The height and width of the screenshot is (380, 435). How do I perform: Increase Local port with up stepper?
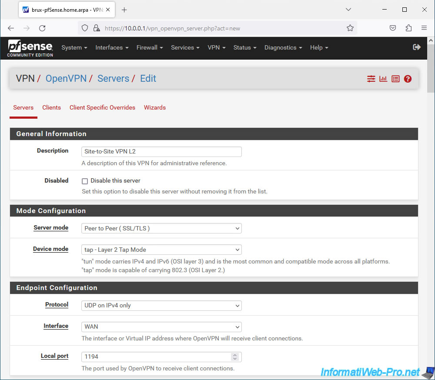pyautogui.click(x=235, y=355)
